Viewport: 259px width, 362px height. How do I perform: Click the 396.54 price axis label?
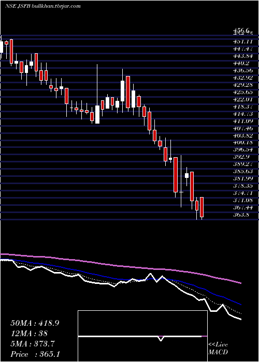(x=243, y=150)
